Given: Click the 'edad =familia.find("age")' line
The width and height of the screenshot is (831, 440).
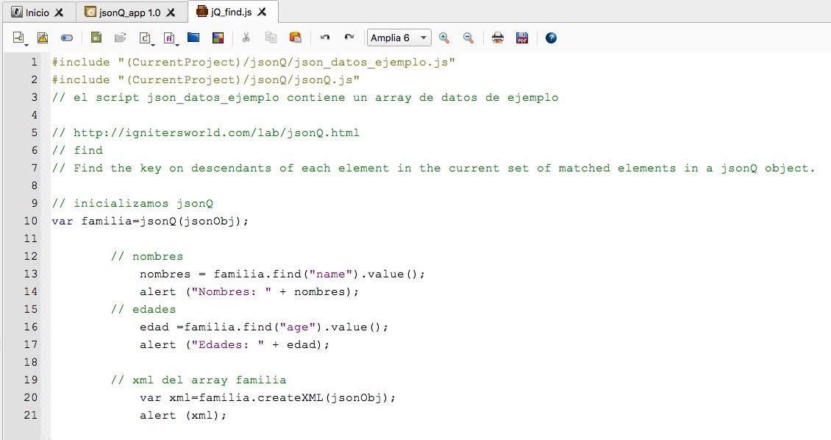Looking at the screenshot, I should [x=264, y=327].
